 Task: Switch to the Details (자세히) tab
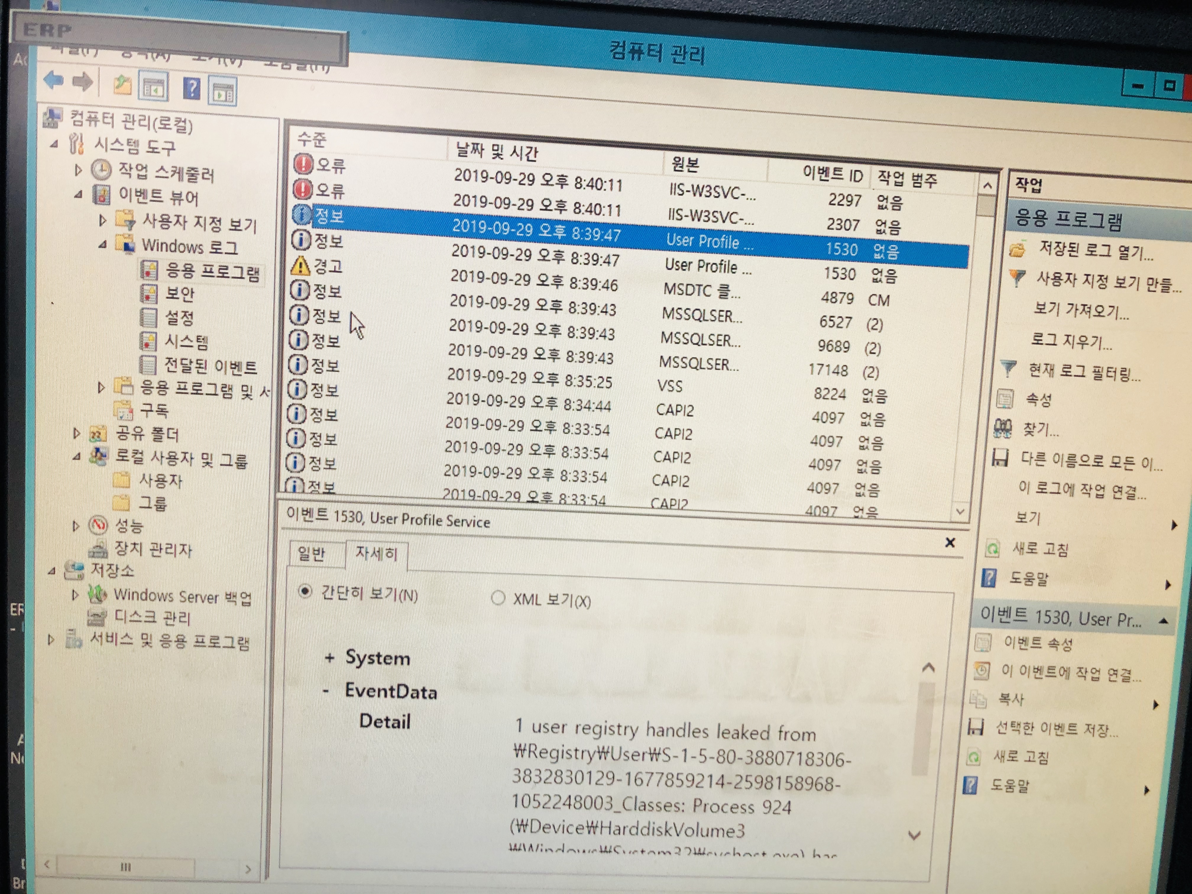(376, 554)
